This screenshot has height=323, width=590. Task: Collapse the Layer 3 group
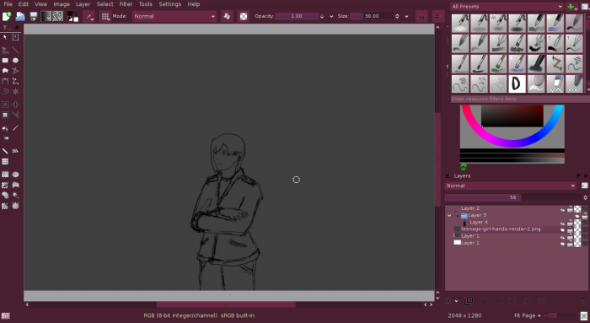coord(449,216)
